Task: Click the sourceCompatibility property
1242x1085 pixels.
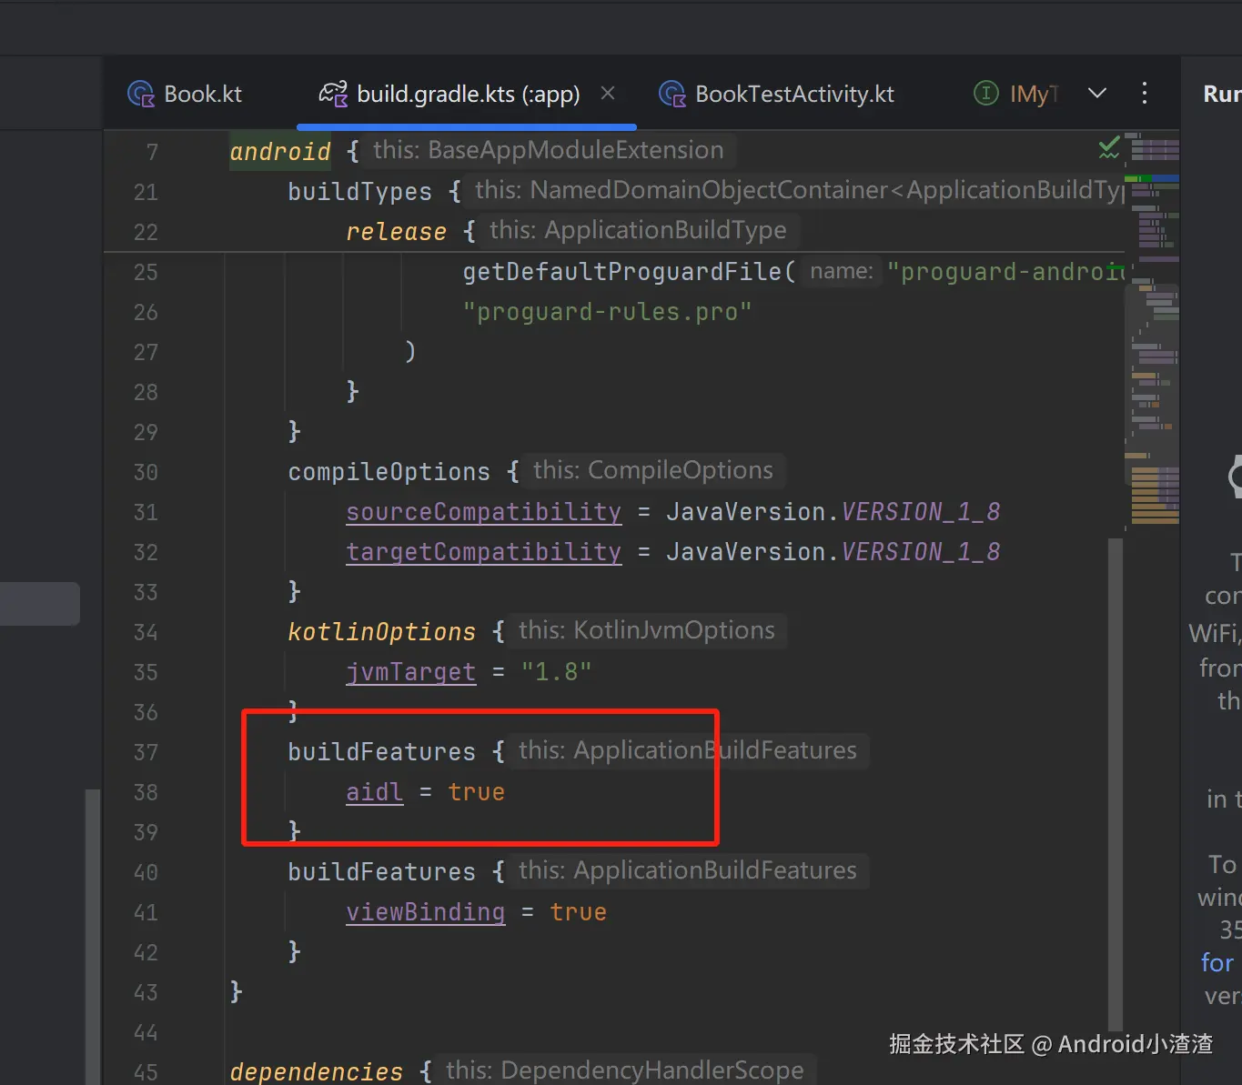Action: tap(483, 511)
